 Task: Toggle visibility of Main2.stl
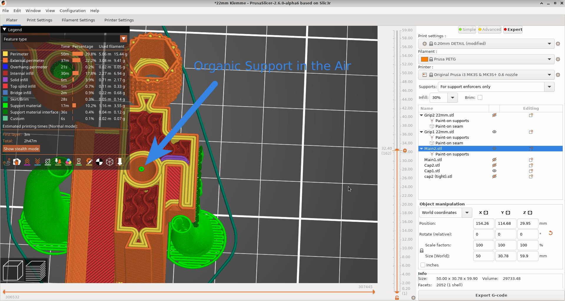coord(494,149)
